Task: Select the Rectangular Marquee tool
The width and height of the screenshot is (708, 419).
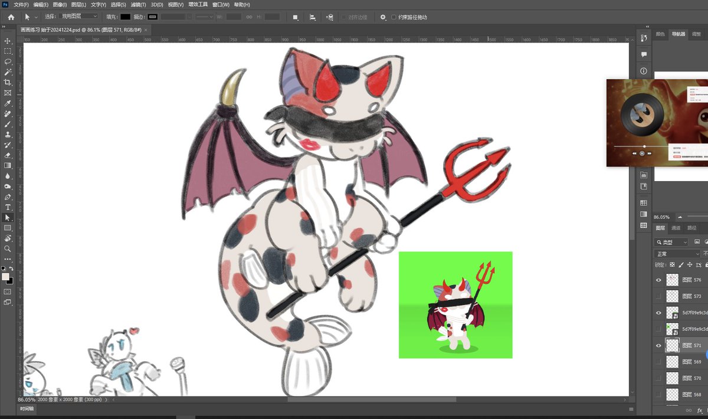Action: [8, 51]
